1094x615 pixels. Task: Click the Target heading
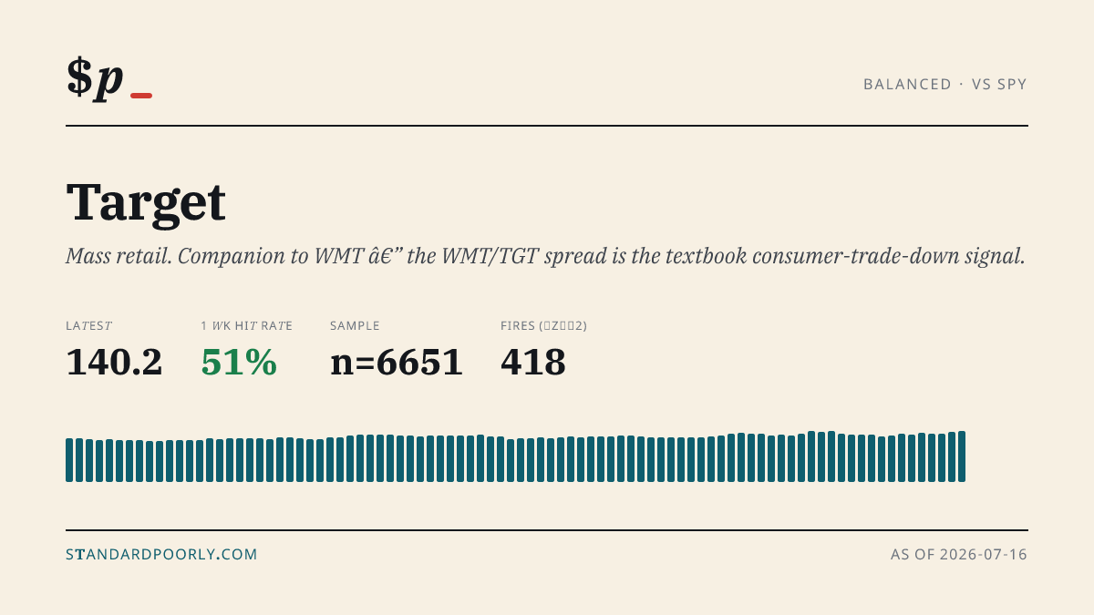(146, 202)
